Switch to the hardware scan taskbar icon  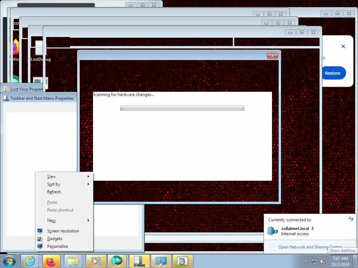182,261
